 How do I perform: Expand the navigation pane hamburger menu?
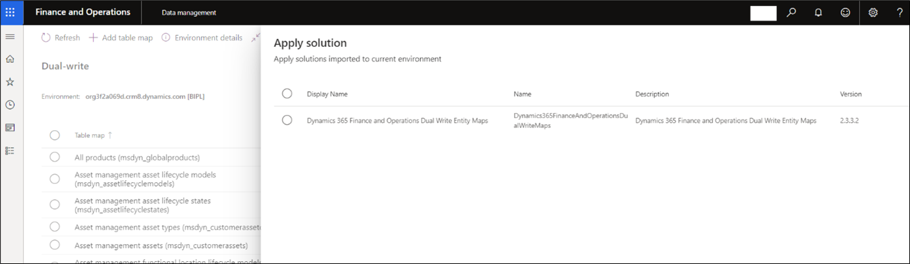click(x=10, y=36)
